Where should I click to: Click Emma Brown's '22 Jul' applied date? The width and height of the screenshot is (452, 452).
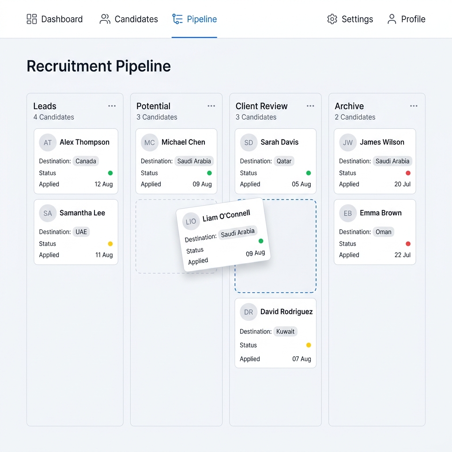click(403, 255)
